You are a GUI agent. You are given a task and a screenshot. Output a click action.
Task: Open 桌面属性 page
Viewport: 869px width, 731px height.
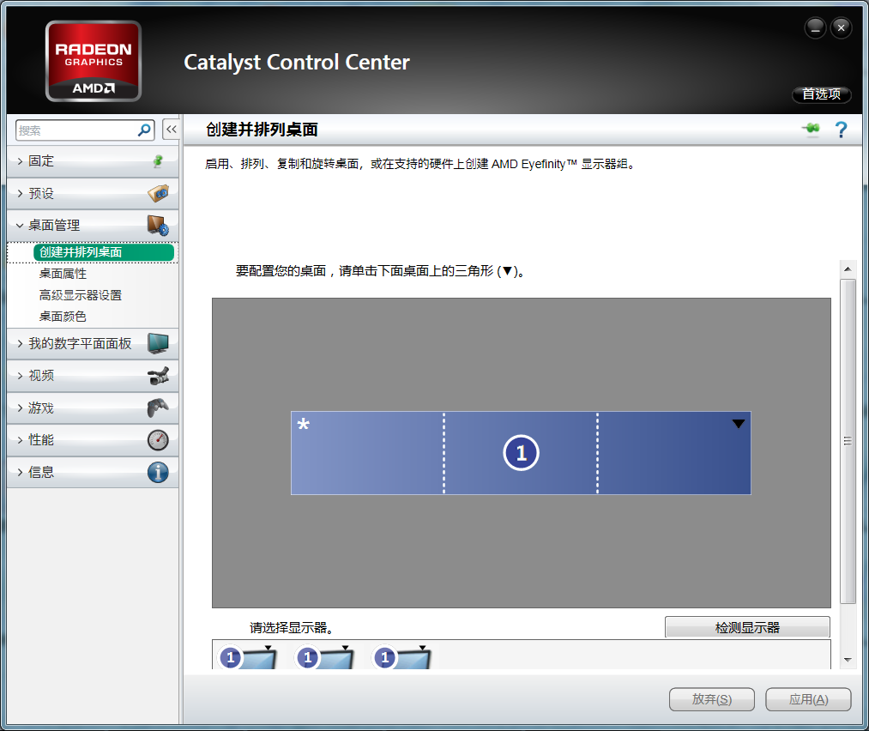pos(63,274)
